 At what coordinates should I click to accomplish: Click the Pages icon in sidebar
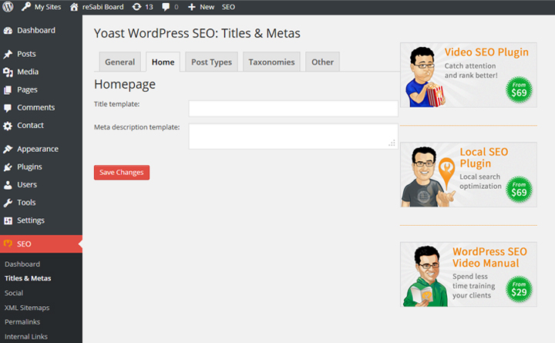click(8, 90)
